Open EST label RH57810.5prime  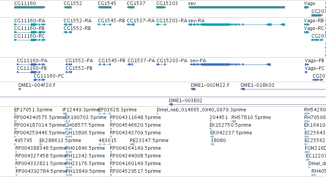pyautogui.click(x=251, y=117)
